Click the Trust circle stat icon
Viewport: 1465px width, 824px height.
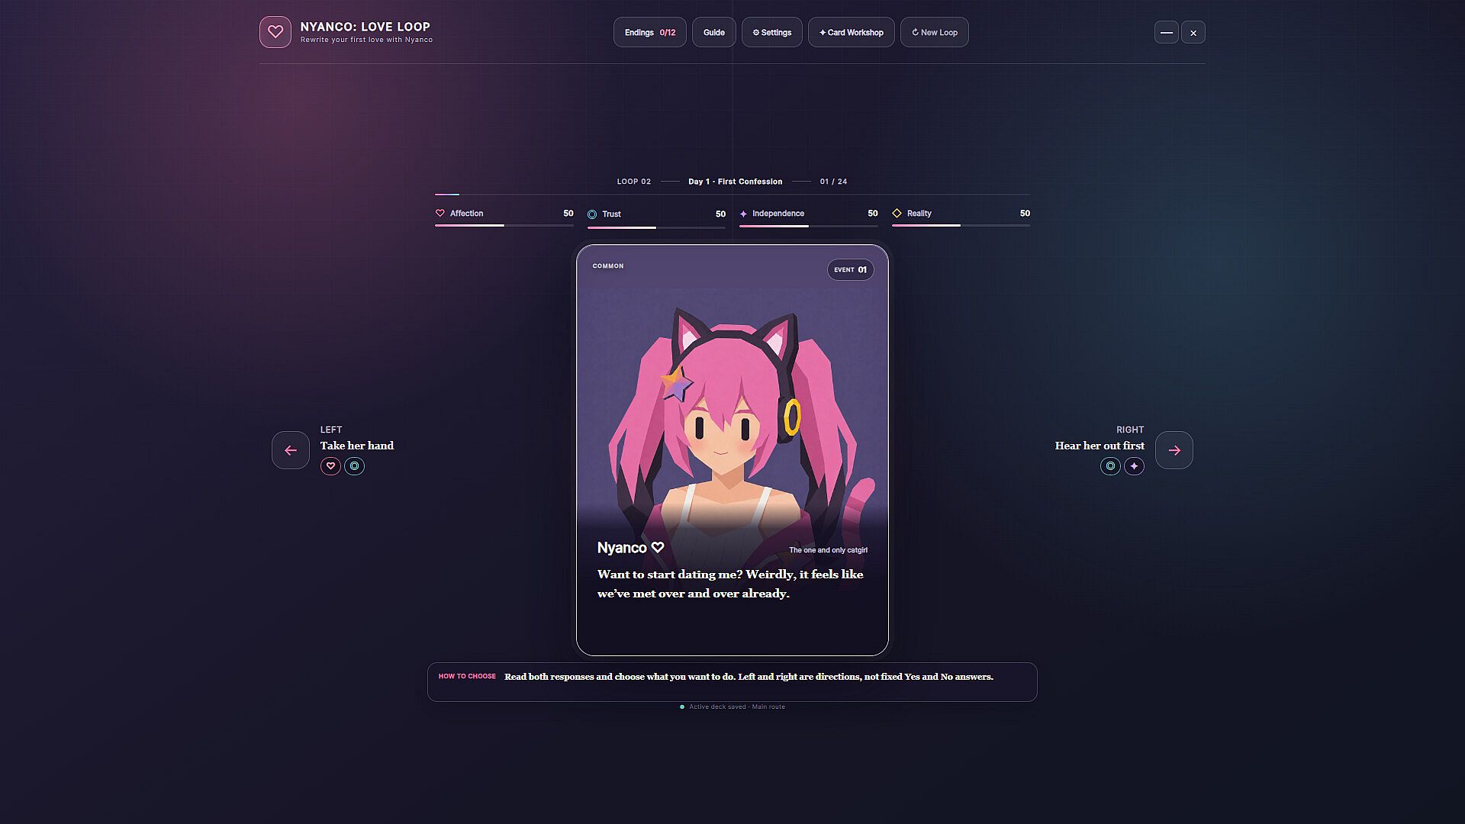(592, 214)
